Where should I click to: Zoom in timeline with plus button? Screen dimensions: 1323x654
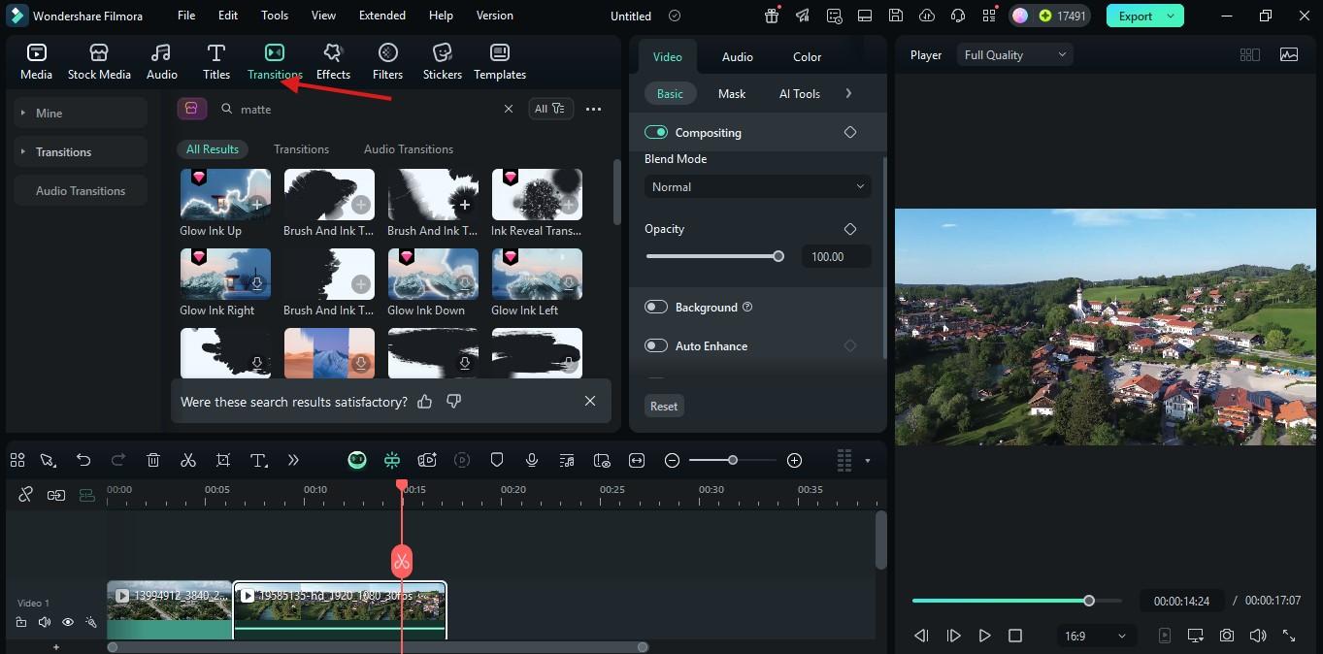[x=794, y=460]
